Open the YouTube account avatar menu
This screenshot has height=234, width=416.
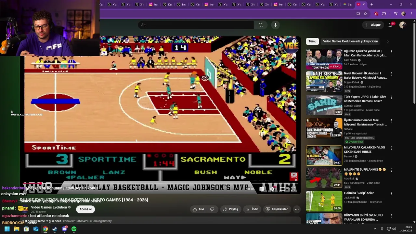(403, 25)
